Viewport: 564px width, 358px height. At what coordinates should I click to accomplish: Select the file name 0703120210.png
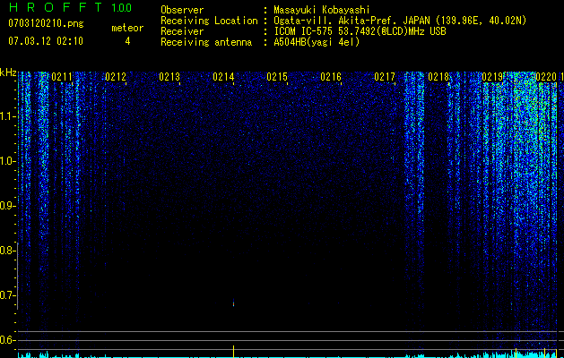46,23
